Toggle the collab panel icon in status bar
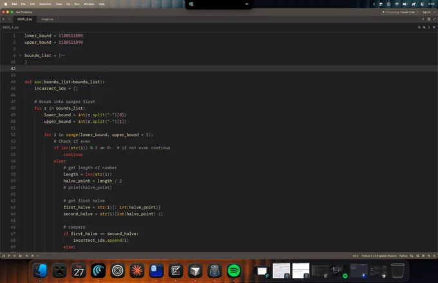The height and width of the screenshot is (283, 438). tap(21, 256)
